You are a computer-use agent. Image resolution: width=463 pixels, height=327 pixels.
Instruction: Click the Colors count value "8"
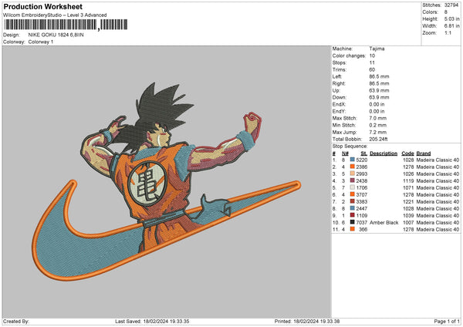tap(446, 12)
